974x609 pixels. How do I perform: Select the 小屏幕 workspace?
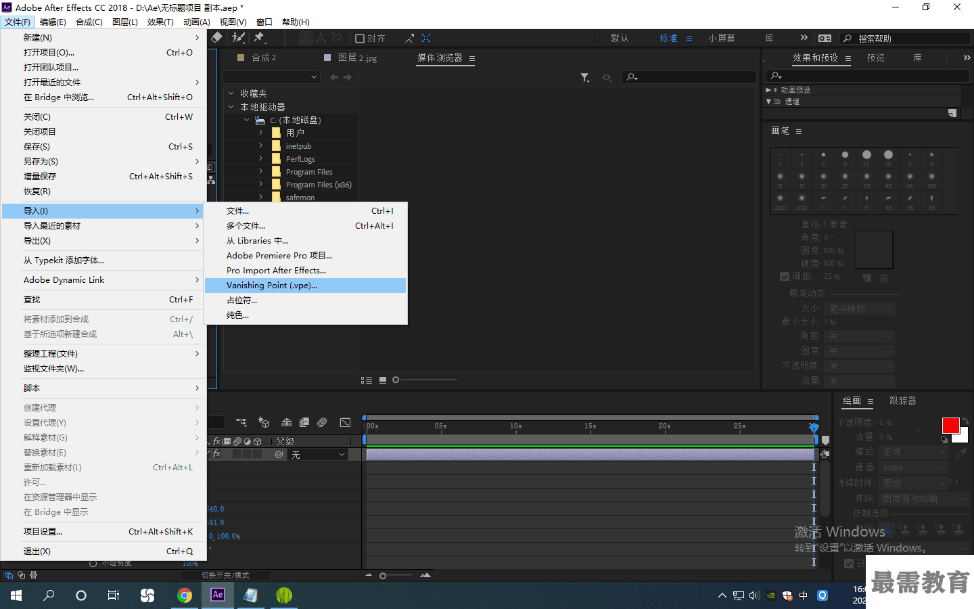[x=722, y=39]
